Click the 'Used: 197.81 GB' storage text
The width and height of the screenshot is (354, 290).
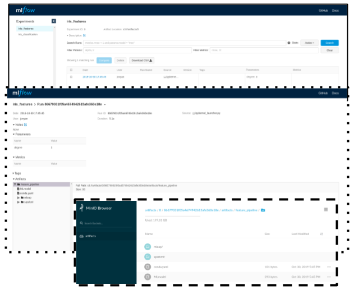[156, 220]
